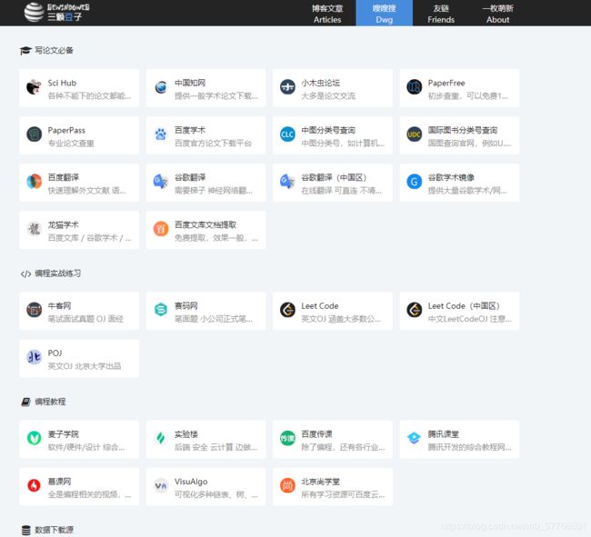
Task: Open the About tab
Action: click(x=497, y=14)
